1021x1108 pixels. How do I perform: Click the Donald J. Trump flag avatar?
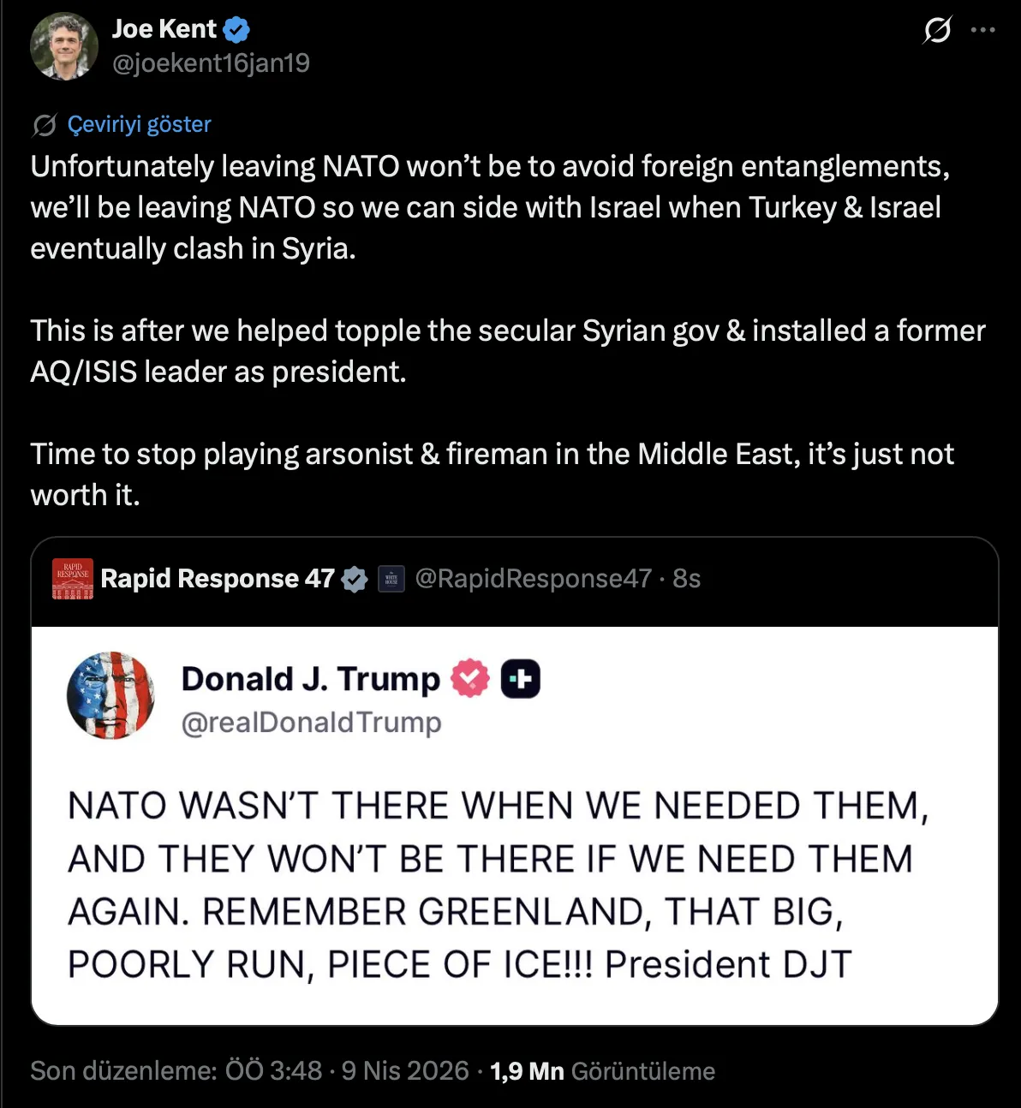(x=110, y=695)
